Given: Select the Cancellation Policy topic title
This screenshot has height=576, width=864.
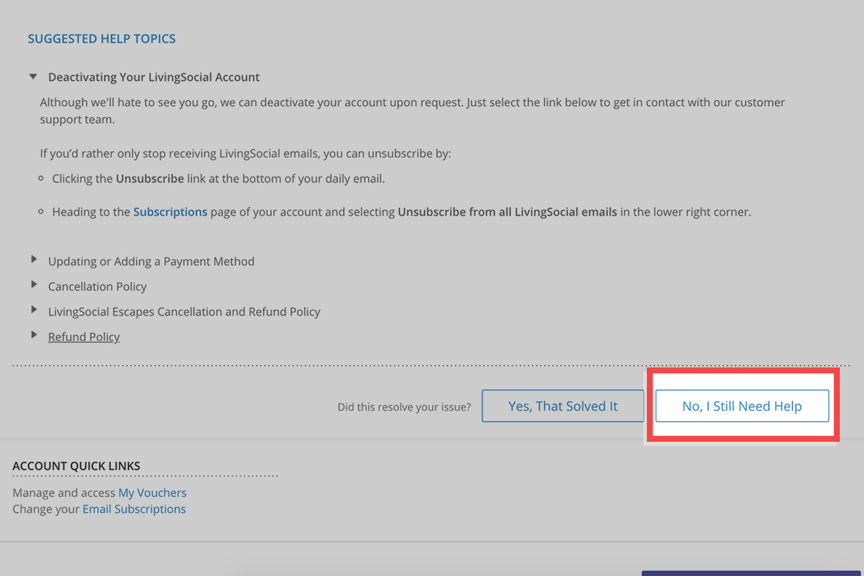Looking at the screenshot, I should 97,286.
